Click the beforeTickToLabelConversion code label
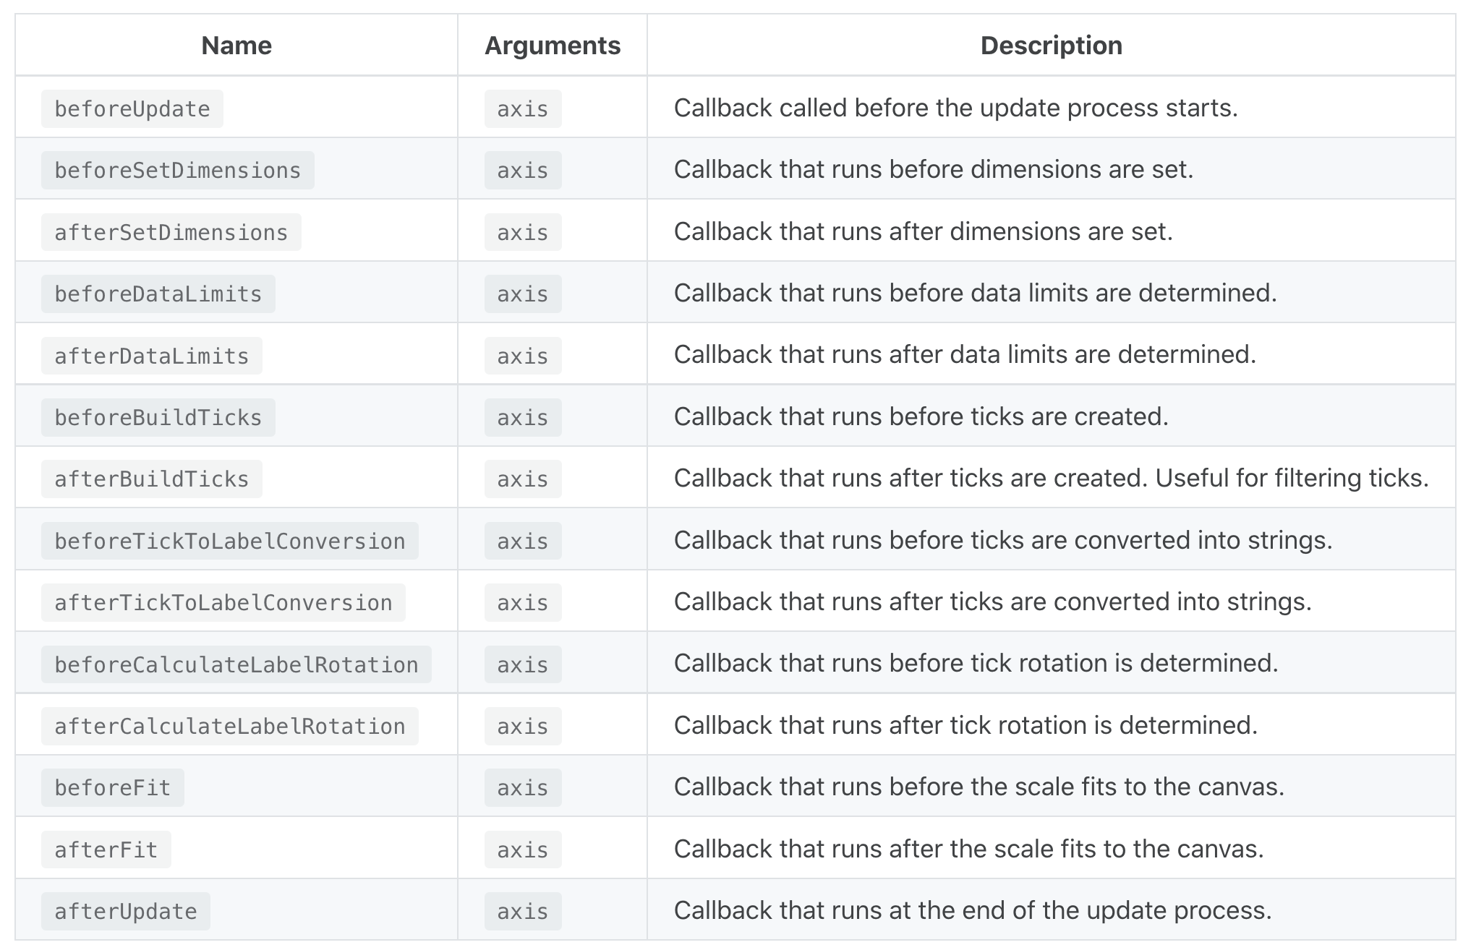This screenshot has width=1471, height=950. (229, 542)
